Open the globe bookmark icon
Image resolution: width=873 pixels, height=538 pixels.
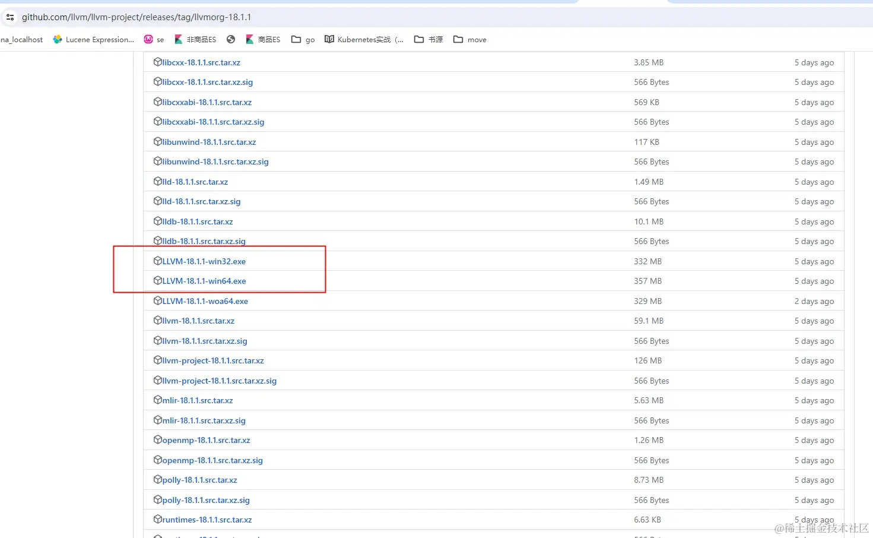(231, 40)
